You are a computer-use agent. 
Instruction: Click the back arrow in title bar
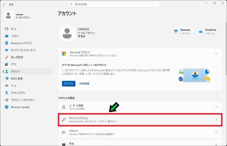[4, 5]
